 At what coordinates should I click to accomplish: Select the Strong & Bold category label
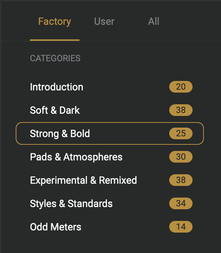tap(60, 133)
